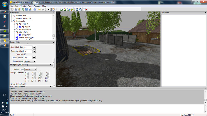Select silagePlane in the Scenegraph
207x116 pixels.
pos(27,35)
